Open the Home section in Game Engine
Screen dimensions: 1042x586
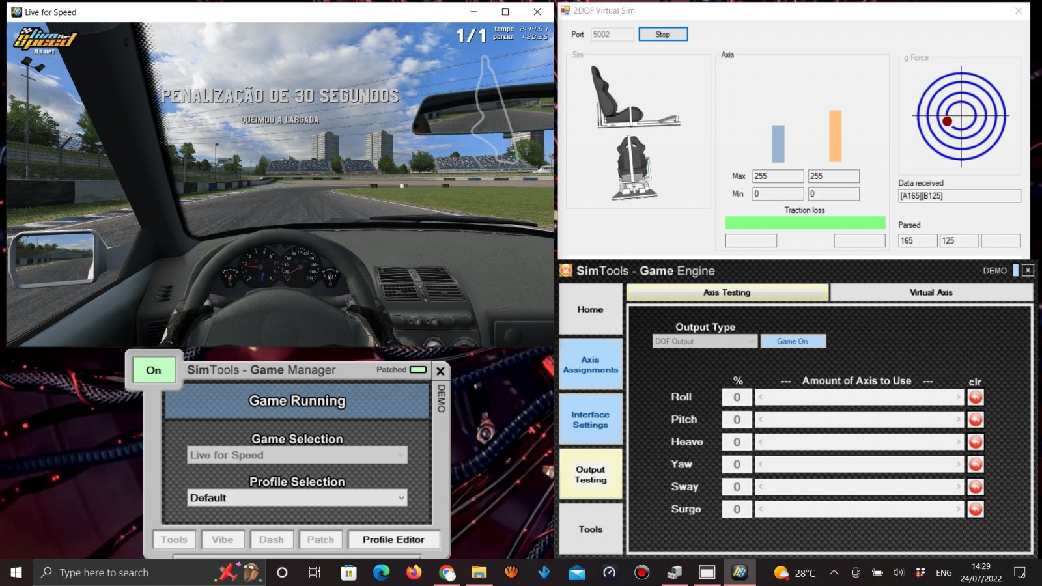click(590, 309)
